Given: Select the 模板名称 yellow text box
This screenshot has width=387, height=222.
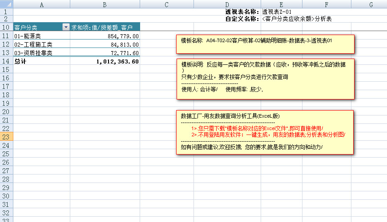Looking at the screenshot, I should tap(265, 44).
